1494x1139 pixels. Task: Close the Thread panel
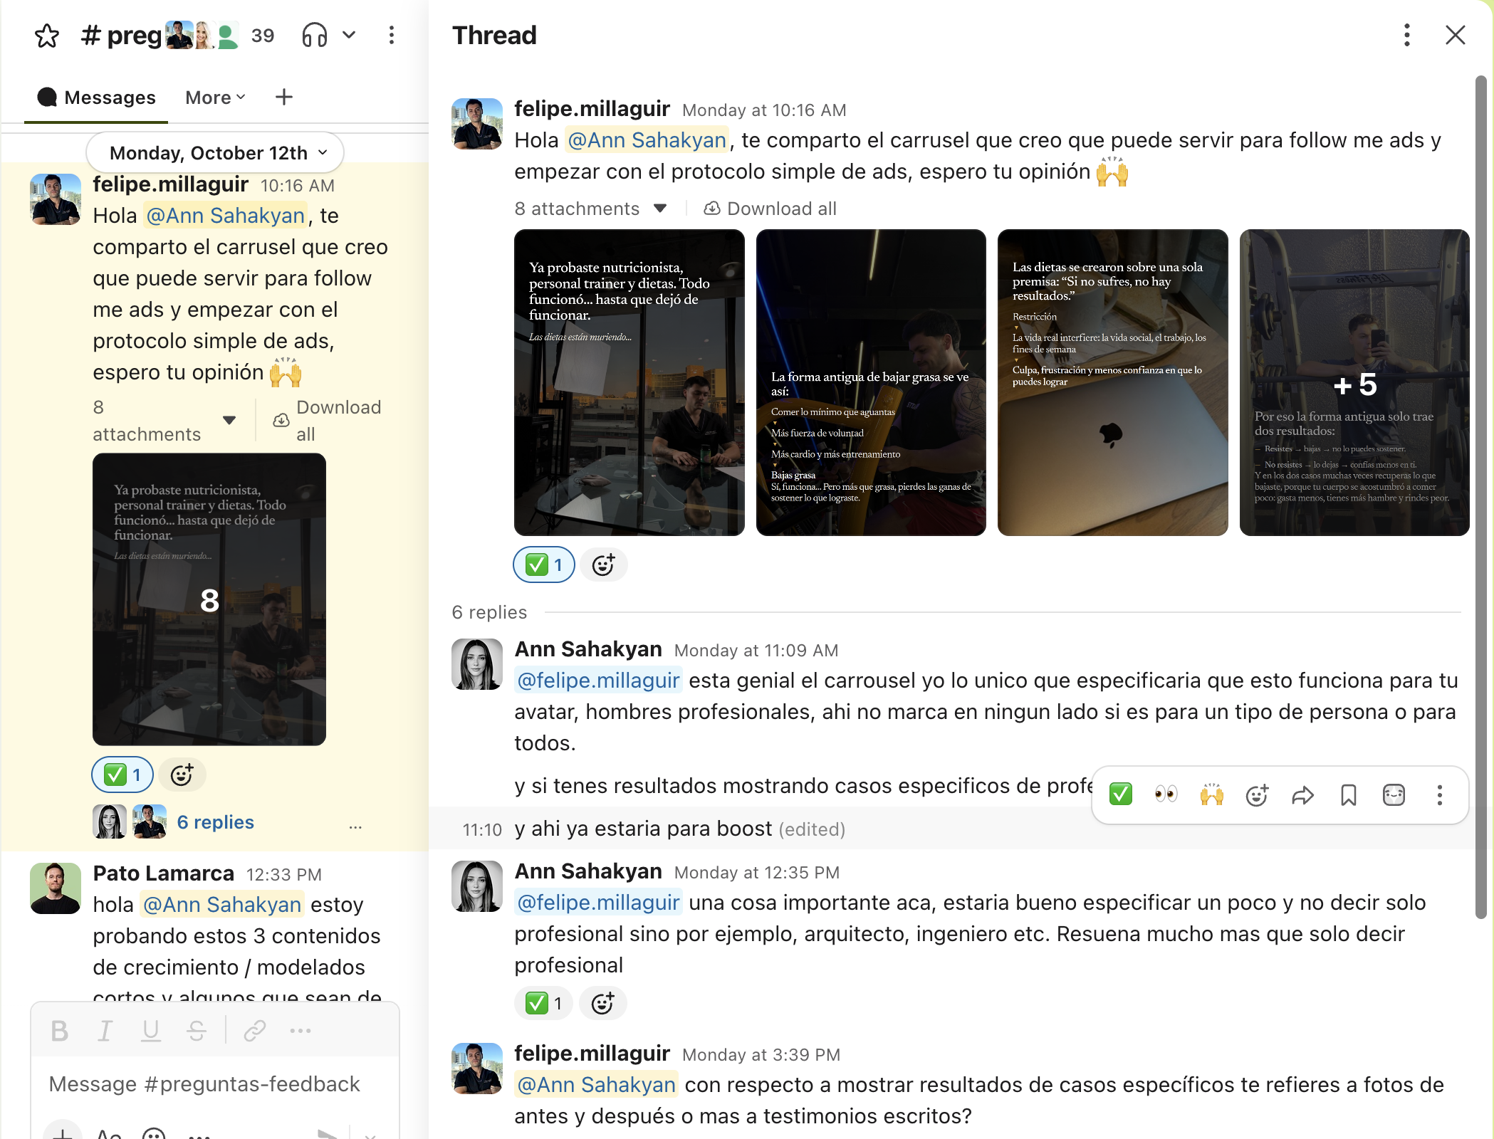pos(1455,35)
